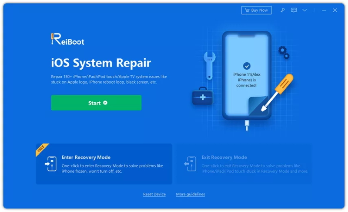Image resolution: width=348 pixels, height=212 pixels.
Task: Click the Exit Recovery Mode phone icon
Action: (190, 164)
